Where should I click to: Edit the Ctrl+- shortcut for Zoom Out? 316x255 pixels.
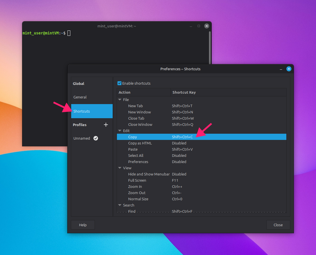point(176,193)
